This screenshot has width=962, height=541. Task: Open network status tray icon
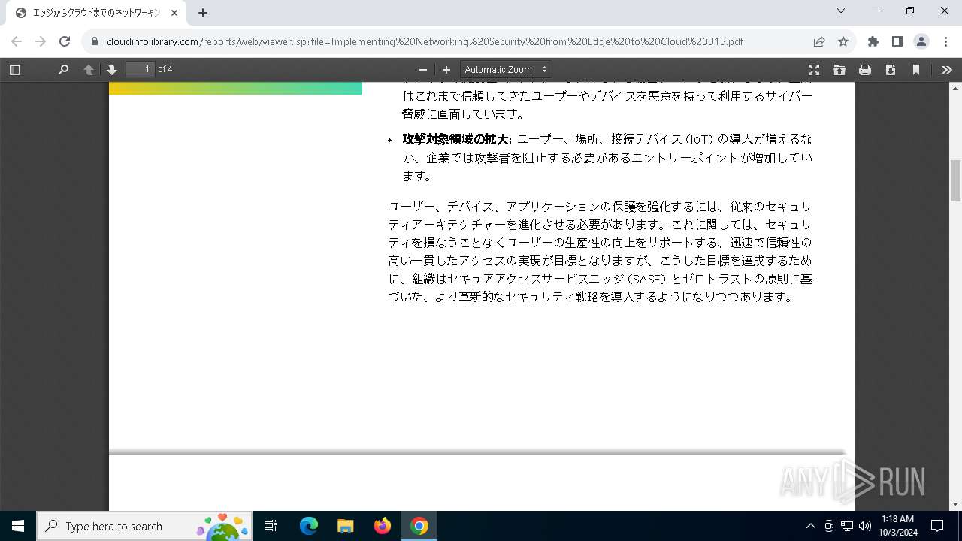pyautogui.click(x=847, y=526)
